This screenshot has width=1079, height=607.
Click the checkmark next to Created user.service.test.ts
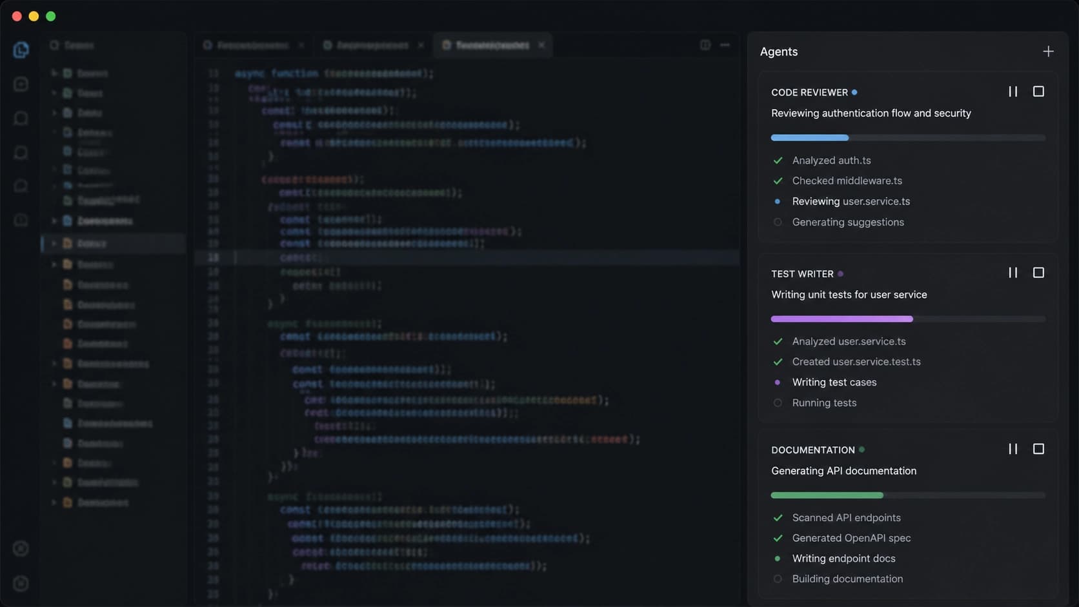tap(778, 362)
